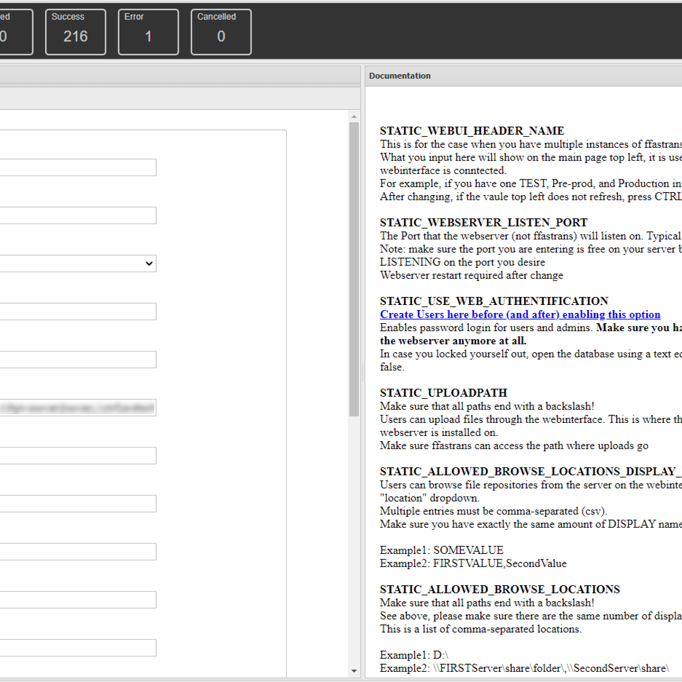The height and width of the screenshot is (682, 682).
Task: Click the Success counter box showing 216
Action: [x=75, y=32]
